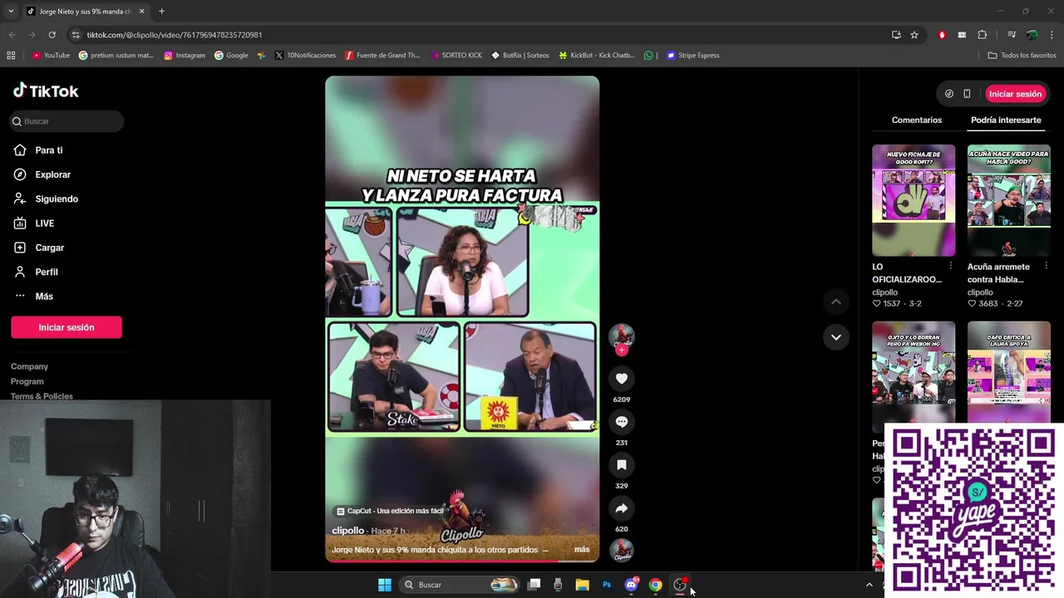Open the tab search dropdown

coord(11,12)
